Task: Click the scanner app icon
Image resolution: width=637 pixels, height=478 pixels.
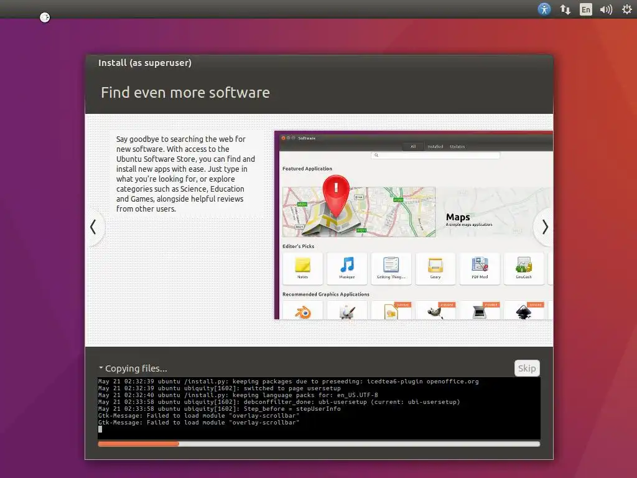Action: point(480,312)
